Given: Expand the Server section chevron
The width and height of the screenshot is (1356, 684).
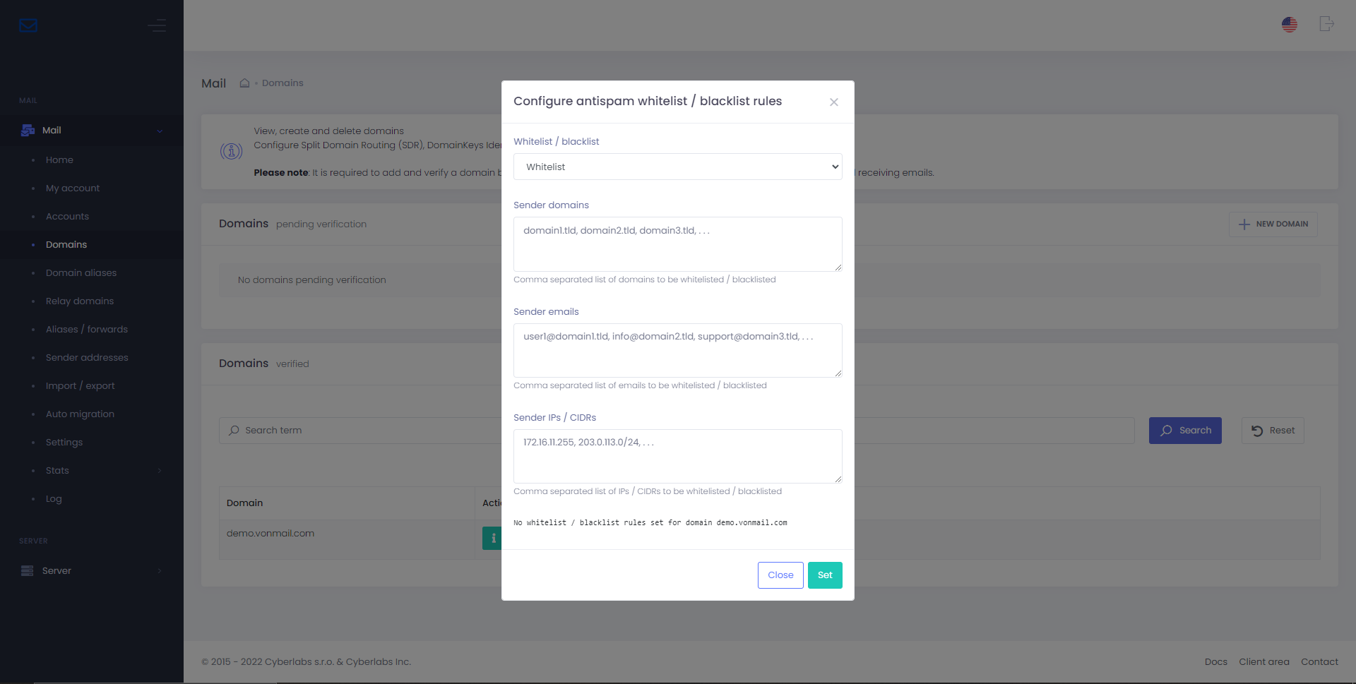Looking at the screenshot, I should [160, 571].
